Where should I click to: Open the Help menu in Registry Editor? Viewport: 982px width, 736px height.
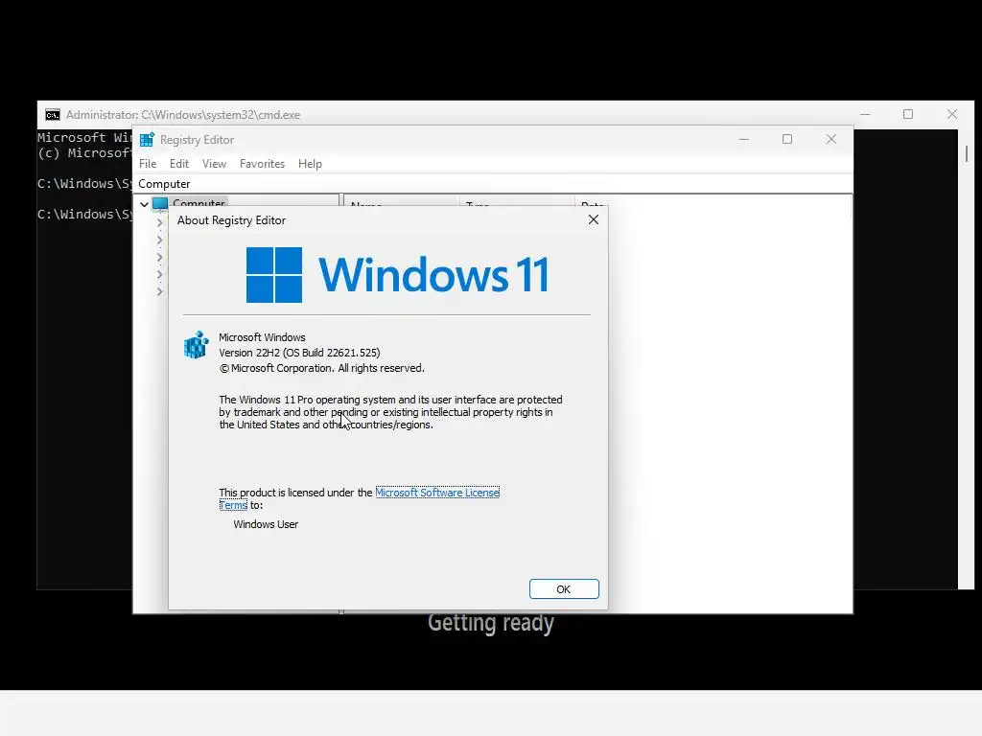pos(310,163)
